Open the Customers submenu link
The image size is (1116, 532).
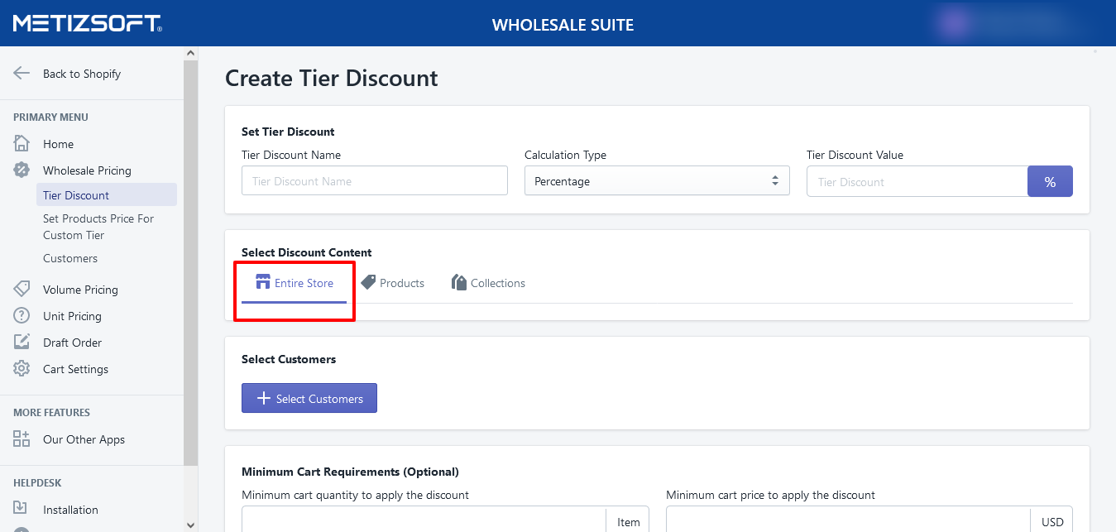tap(70, 258)
